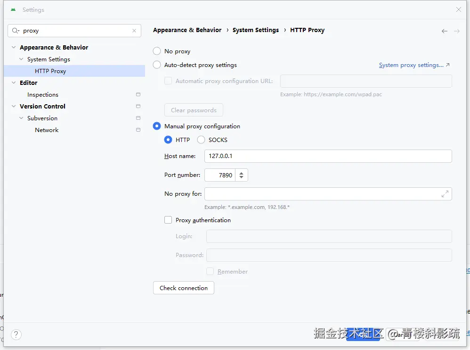
Task: Switch proxy type to SOCKS
Action: click(201, 140)
